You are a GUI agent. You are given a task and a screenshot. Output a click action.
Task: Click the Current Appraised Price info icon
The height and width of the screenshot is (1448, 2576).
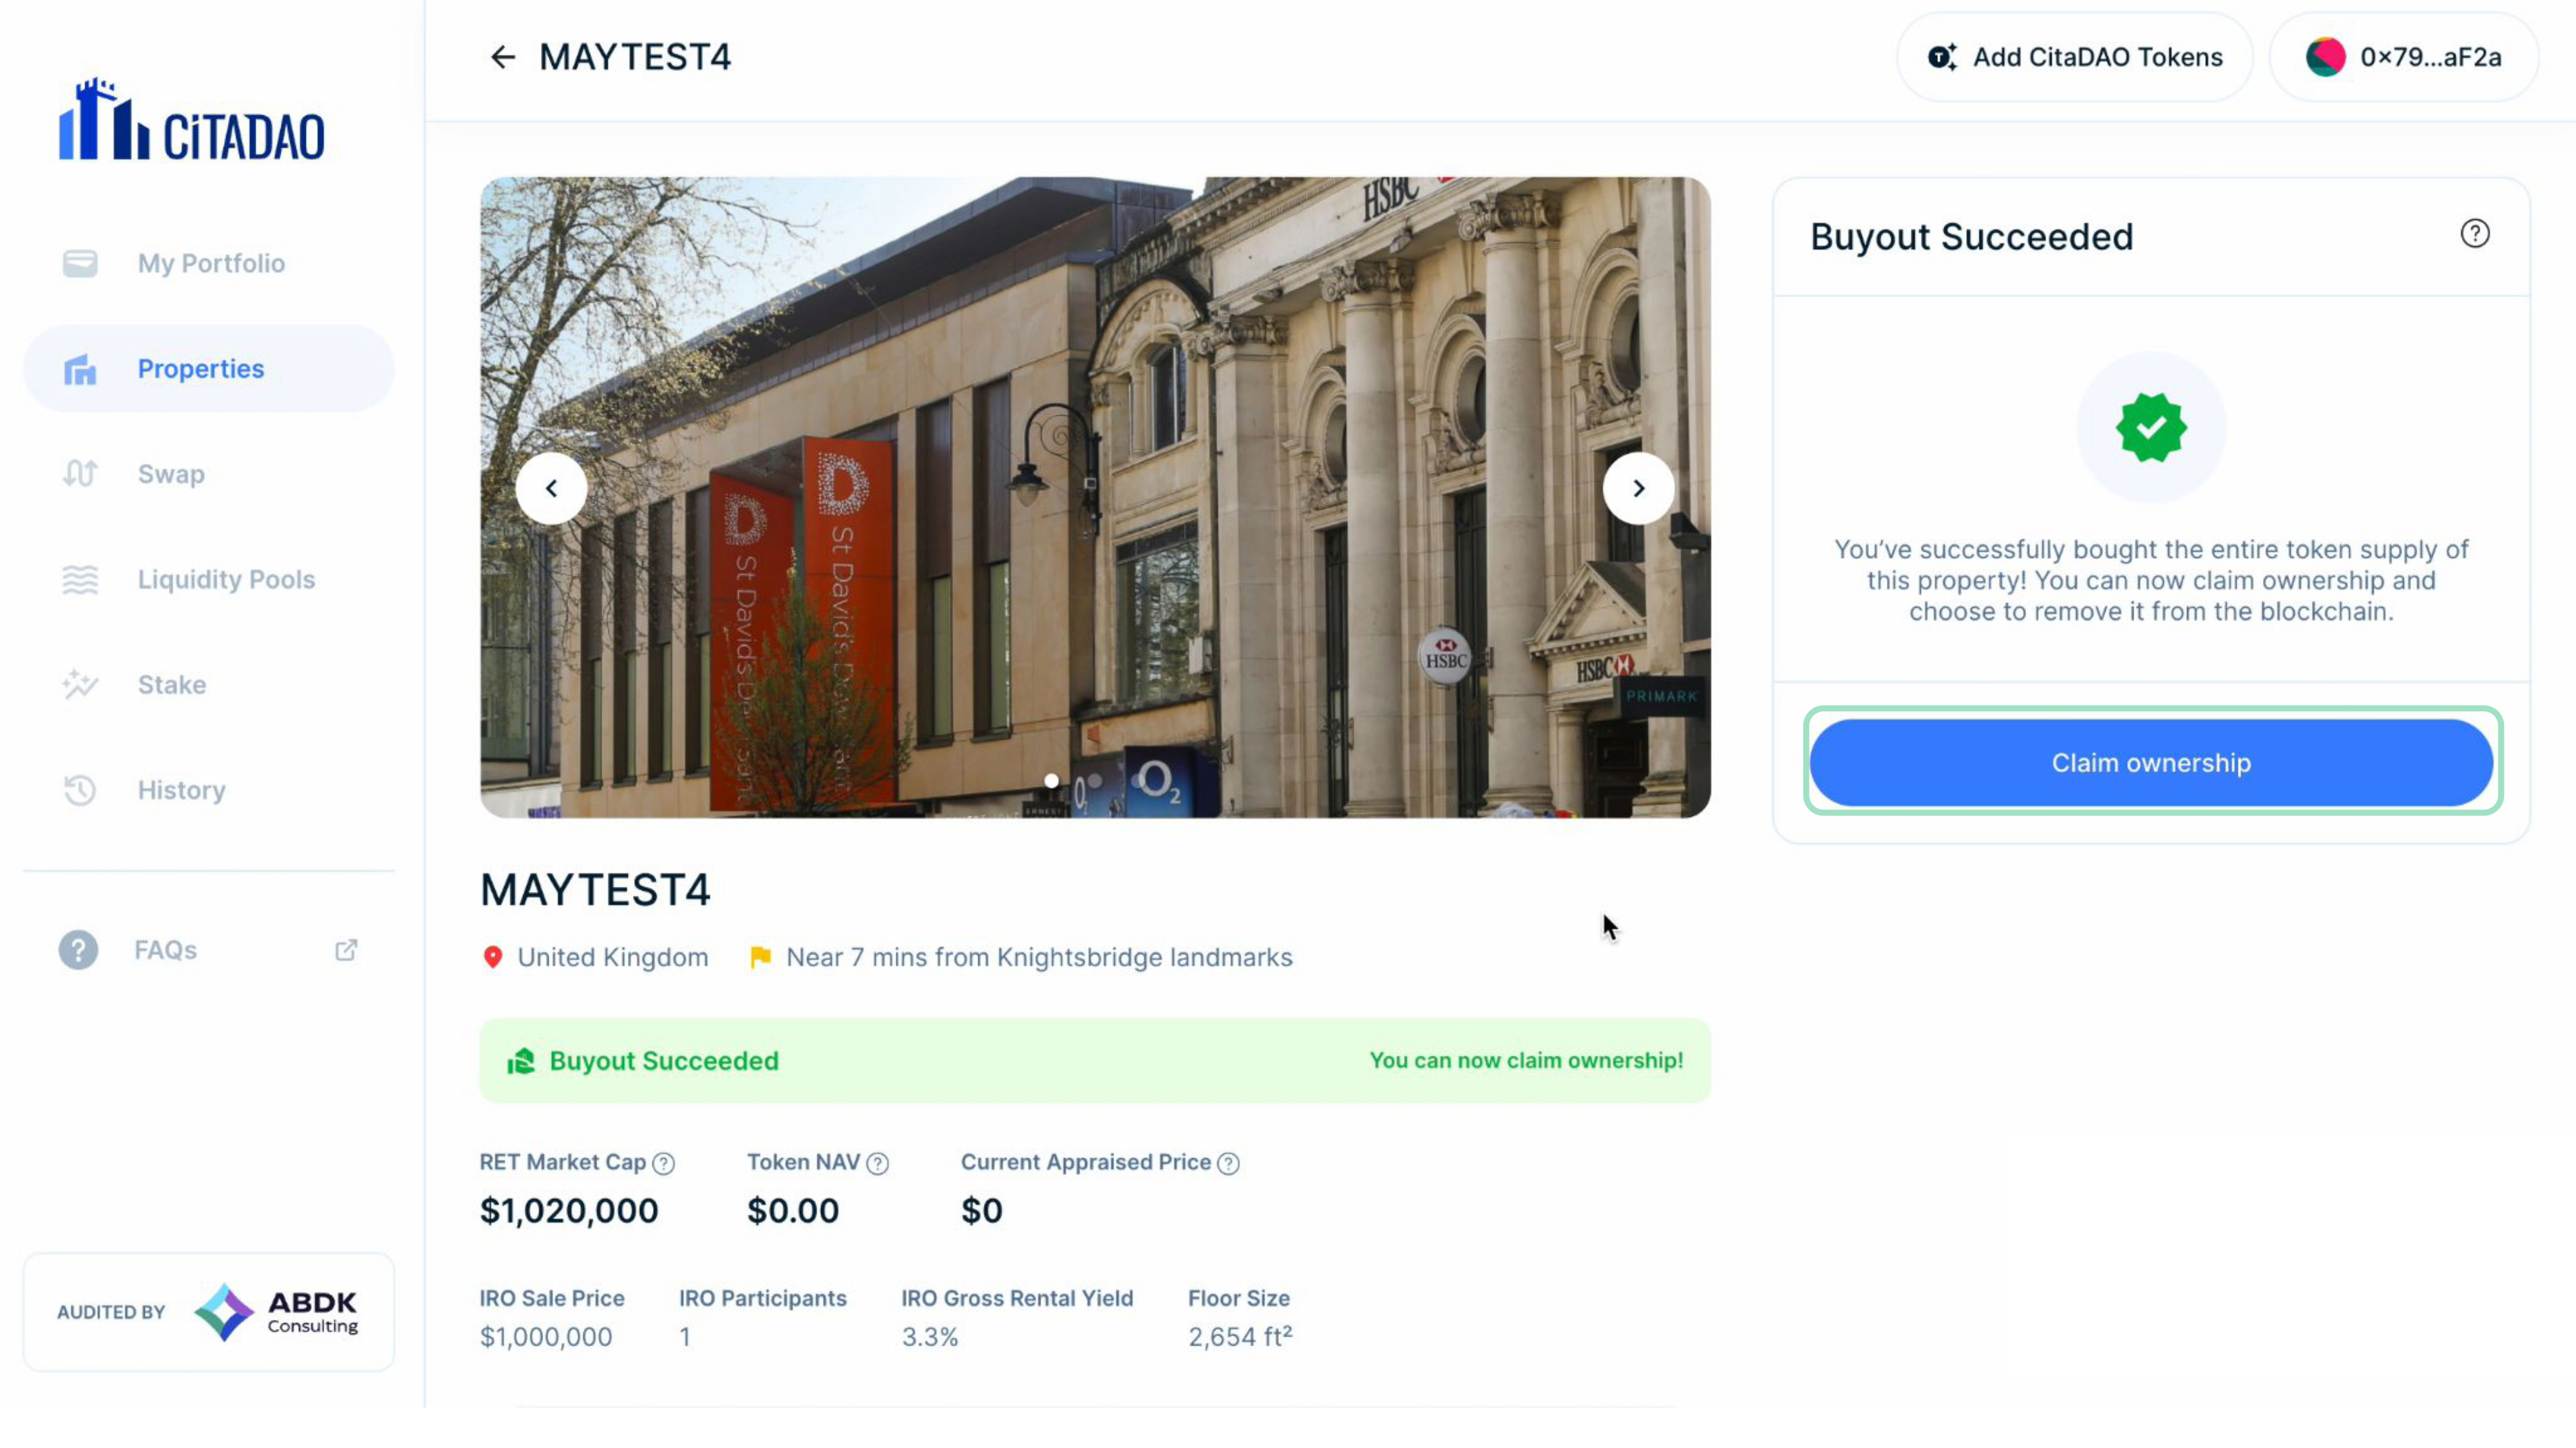[1228, 1163]
